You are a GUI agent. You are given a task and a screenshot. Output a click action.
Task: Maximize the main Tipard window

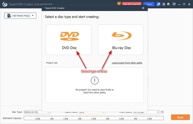point(184,4)
